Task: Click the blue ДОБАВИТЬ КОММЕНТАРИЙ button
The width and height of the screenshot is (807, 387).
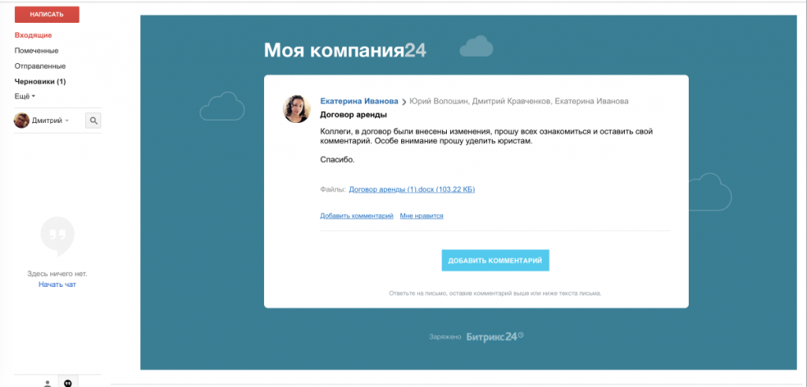Action: [495, 260]
